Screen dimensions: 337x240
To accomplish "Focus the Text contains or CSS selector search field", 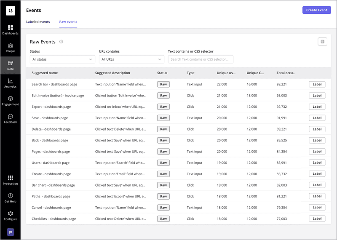I will [201, 59].
